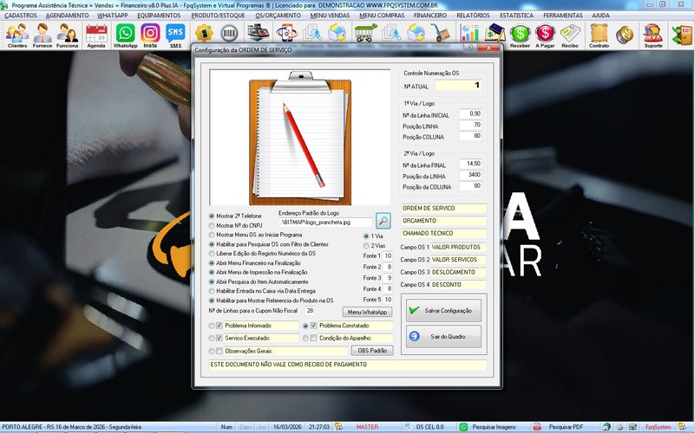
Task: Launch WhatsApp from the toolbar
Action: 125,35
